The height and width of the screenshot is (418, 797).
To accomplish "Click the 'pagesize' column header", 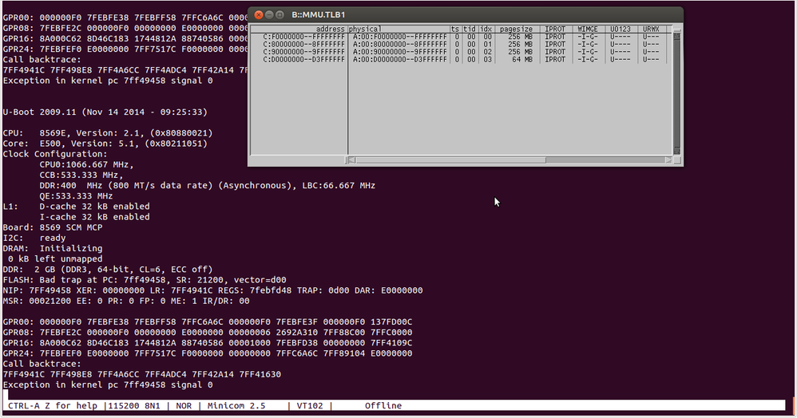I will (x=515, y=29).
